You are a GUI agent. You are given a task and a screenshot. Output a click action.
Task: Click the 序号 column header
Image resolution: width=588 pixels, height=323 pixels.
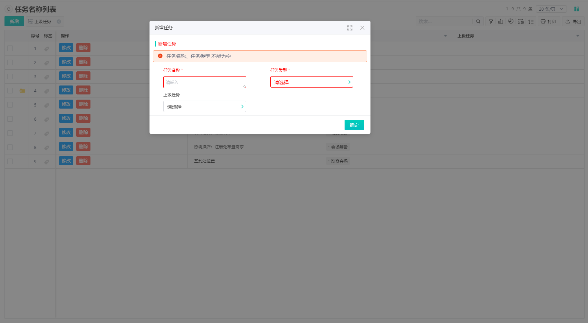pyautogui.click(x=35, y=36)
